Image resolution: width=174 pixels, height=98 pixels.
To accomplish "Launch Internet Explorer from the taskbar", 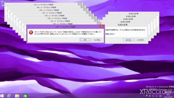I will (9, 96).
